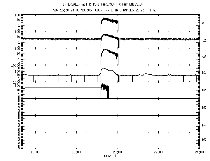Select the s3 channel label
Viewport: 210px width, 161px height.
click(x=205, y=56)
